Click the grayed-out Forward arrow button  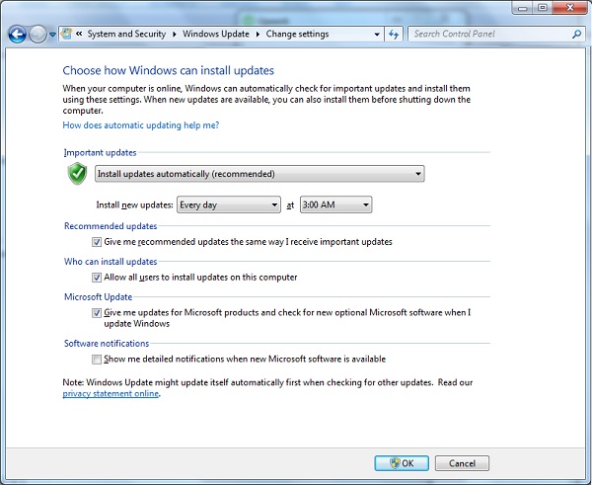[37, 35]
